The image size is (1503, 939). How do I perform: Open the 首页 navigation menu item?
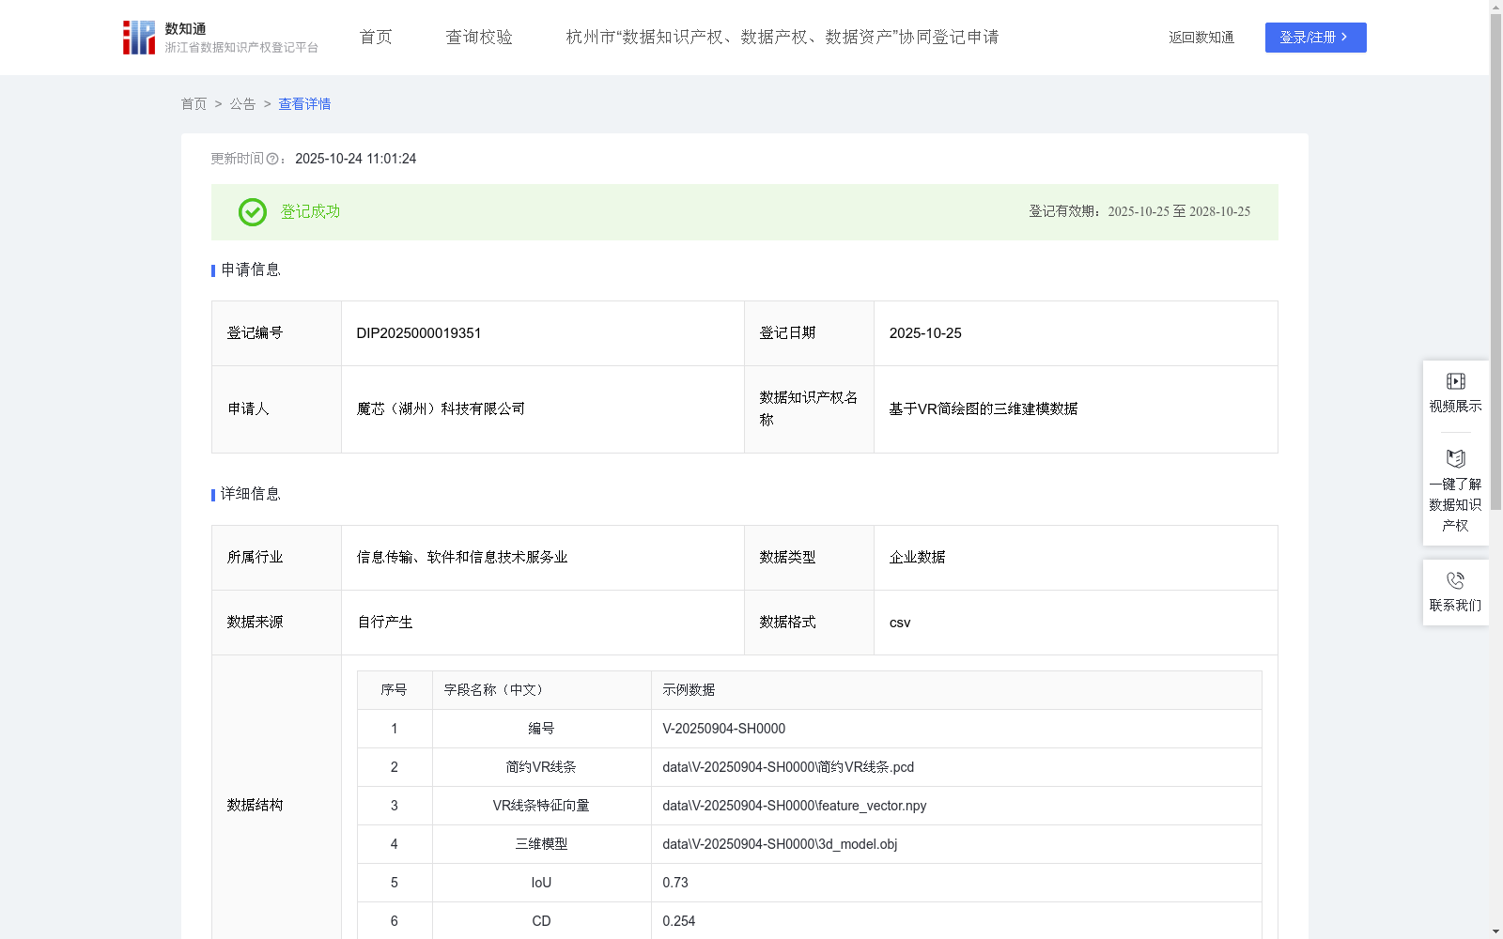tap(375, 38)
